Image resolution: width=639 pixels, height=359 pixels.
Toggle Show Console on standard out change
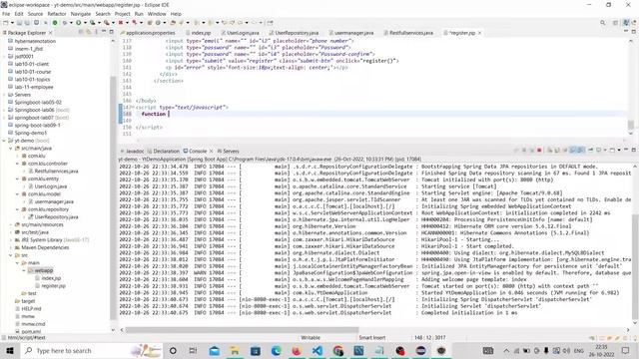point(572,151)
